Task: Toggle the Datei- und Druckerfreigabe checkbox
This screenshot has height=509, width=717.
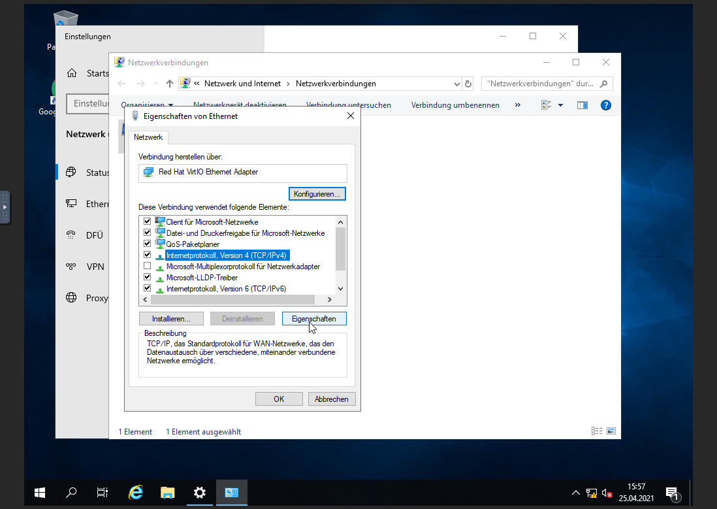Action: point(147,233)
